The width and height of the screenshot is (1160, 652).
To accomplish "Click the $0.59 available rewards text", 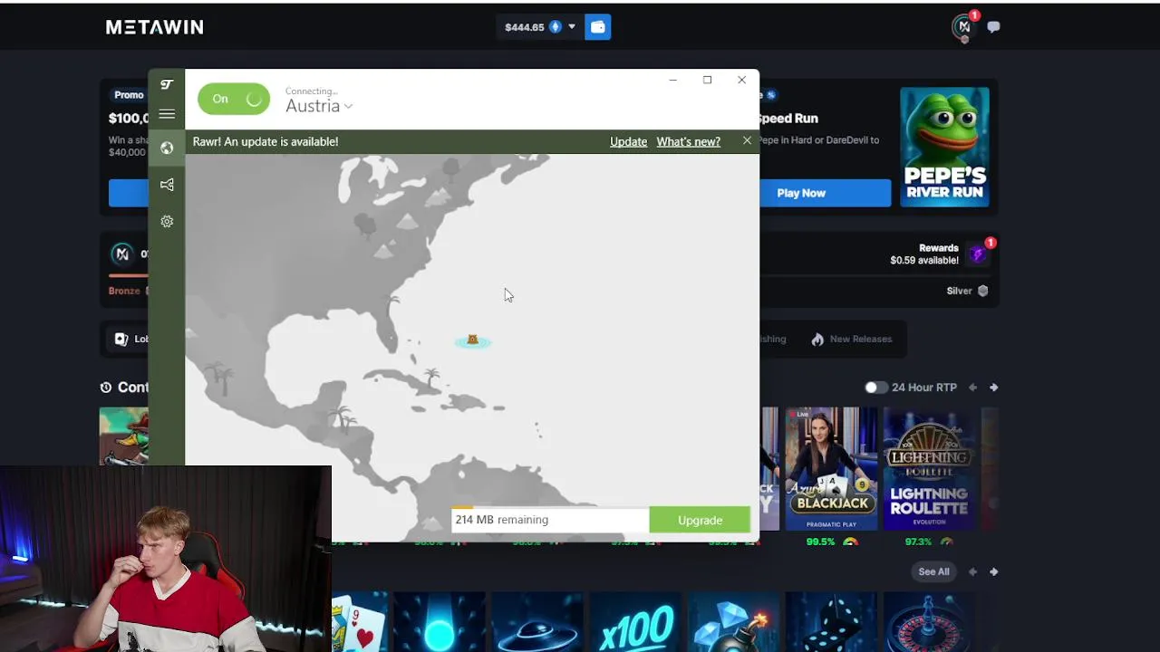I will [923, 261].
